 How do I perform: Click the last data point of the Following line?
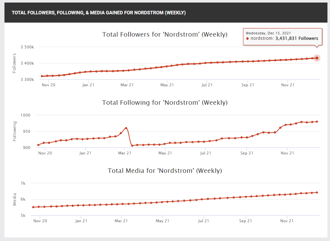pos(317,122)
